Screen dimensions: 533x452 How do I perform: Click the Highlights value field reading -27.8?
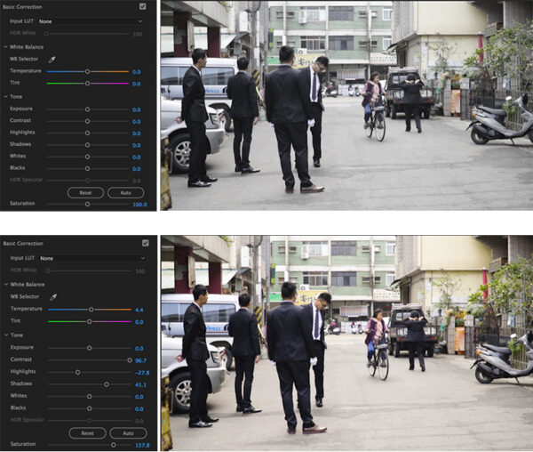pos(141,373)
